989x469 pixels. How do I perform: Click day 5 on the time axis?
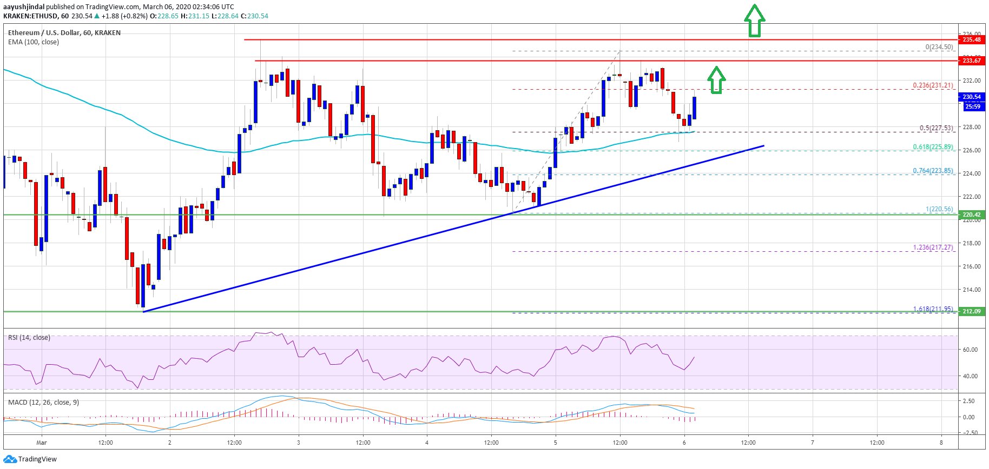click(x=556, y=443)
